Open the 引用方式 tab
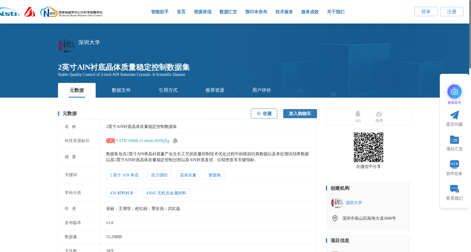Image resolution: width=471 pixels, height=252 pixels. tap(168, 90)
